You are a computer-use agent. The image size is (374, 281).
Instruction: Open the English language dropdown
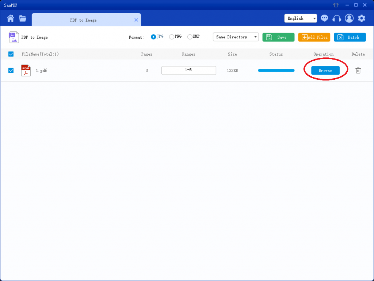click(x=301, y=18)
